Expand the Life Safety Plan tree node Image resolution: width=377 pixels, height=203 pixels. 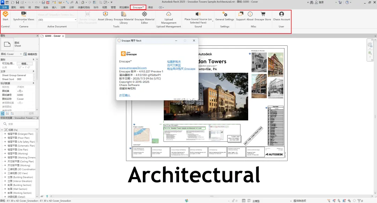point(5,142)
